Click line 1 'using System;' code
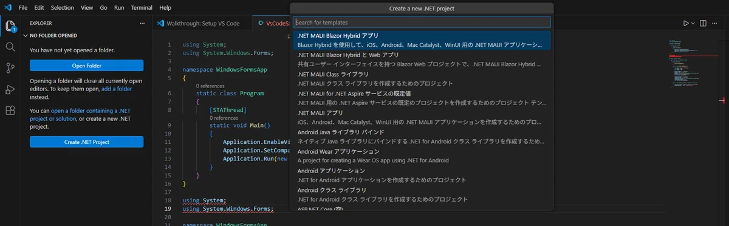 click(x=204, y=45)
